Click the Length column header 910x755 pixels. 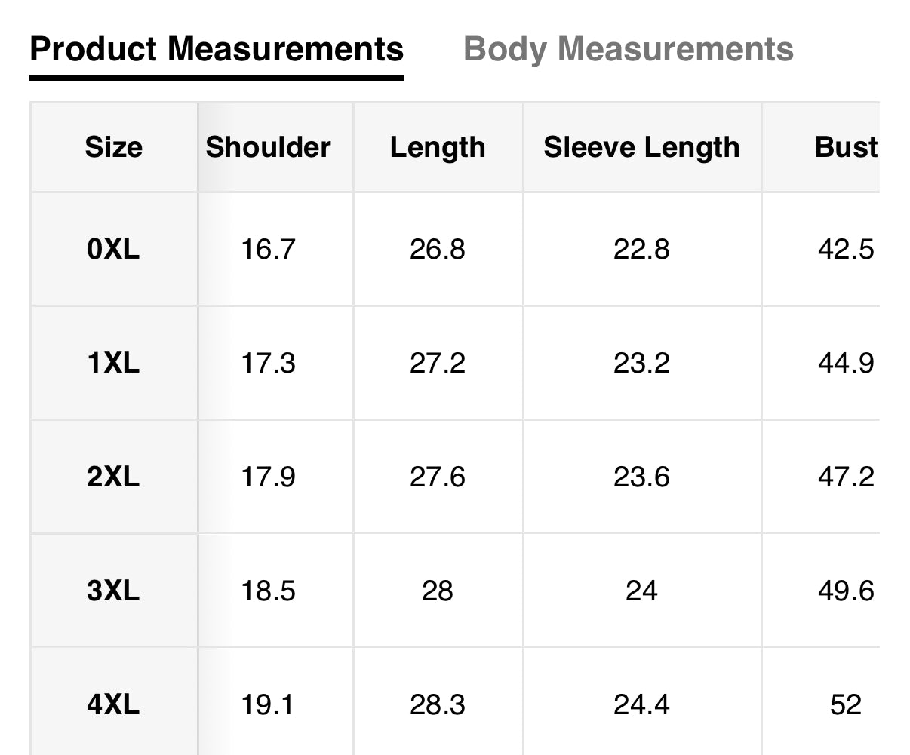[438, 147]
